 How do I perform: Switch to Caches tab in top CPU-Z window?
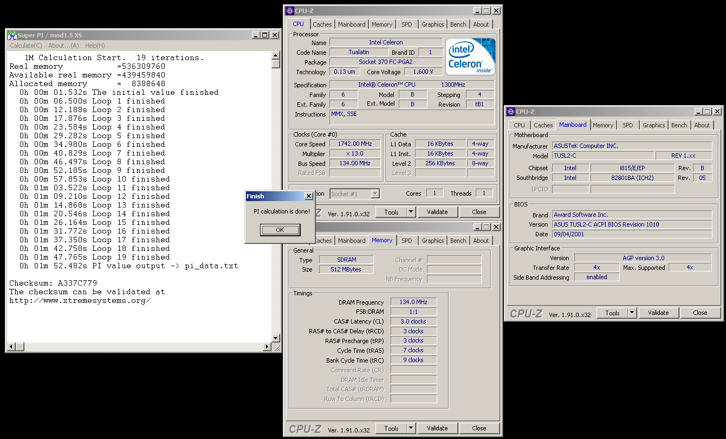[x=322, y=24]
